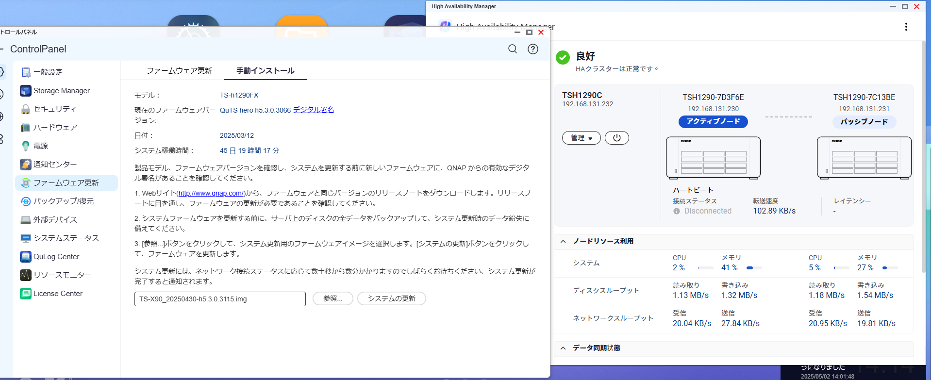Viewport: 931px width, 380px height.
Task: Click node name TSH1290-7D3F6E
Action: coord(713,97)
